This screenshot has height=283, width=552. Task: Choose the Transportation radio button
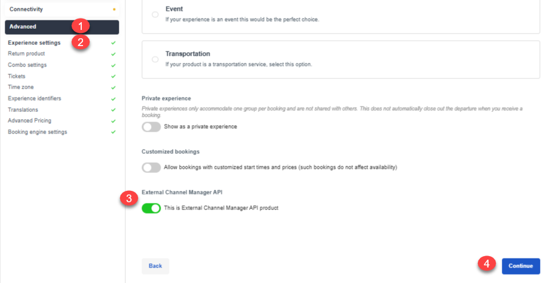155,59
